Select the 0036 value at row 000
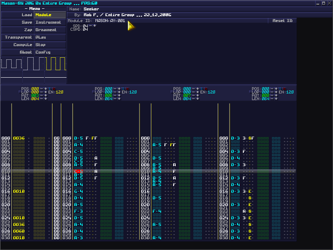This screenshot has height=250, width=333. (x=19, y=138)
